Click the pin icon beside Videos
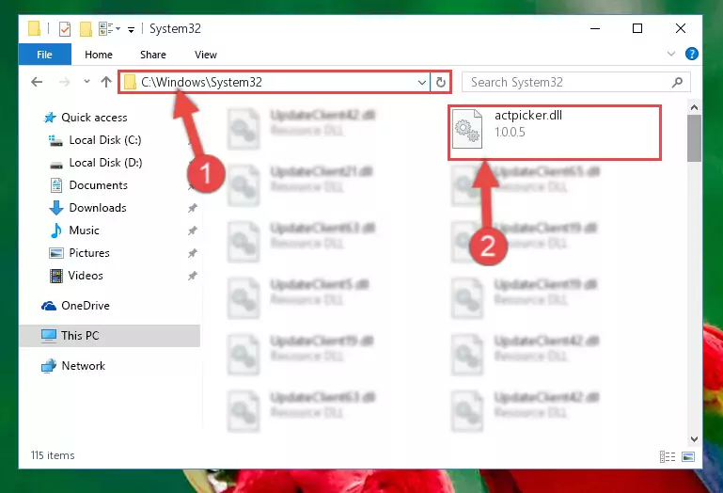Viewport: 723px width, 493px height. 193,276
